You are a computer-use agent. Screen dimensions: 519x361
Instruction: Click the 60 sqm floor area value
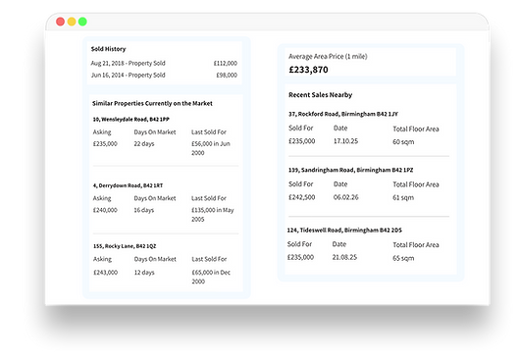403,142
